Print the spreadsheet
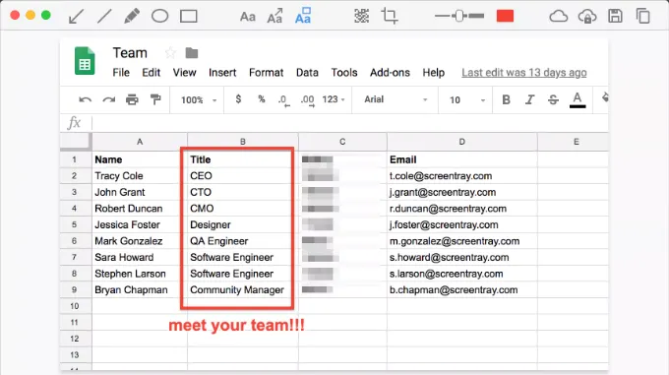The image size is (669, 375). pos(132,99)
